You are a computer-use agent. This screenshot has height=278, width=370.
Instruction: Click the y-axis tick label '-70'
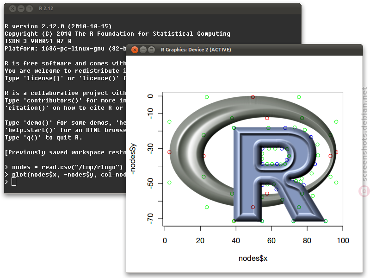click(150, 219)
